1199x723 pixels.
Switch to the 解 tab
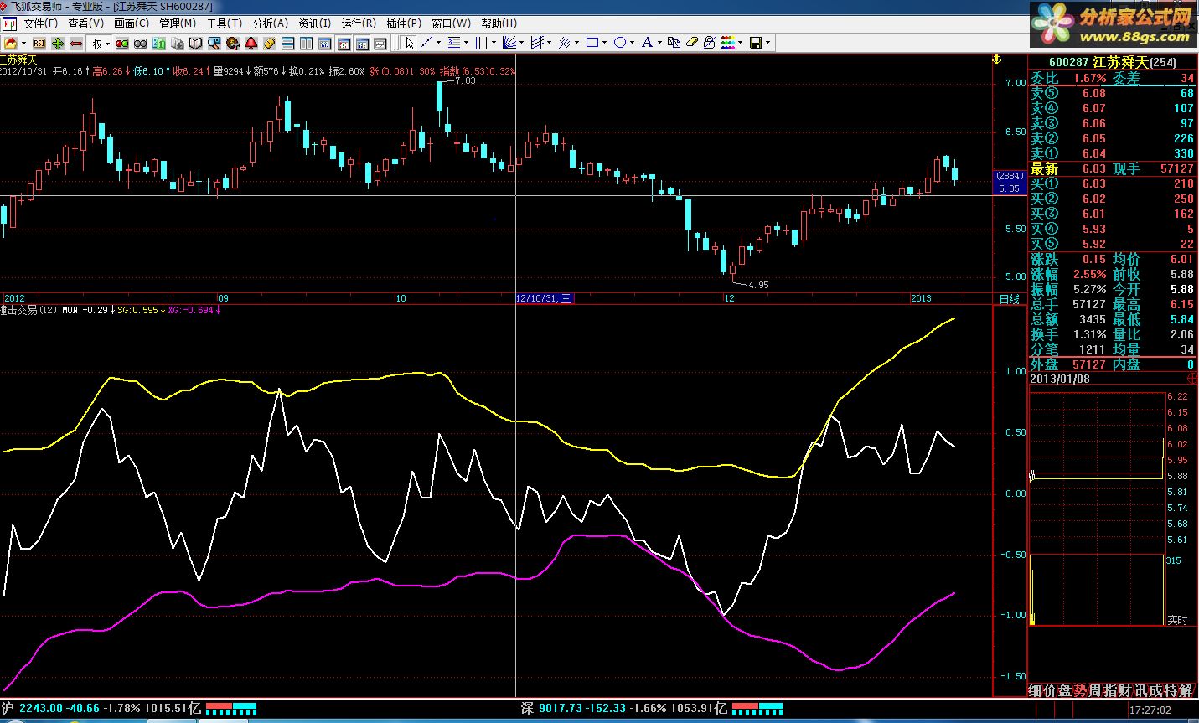(x=1186, y=690)
